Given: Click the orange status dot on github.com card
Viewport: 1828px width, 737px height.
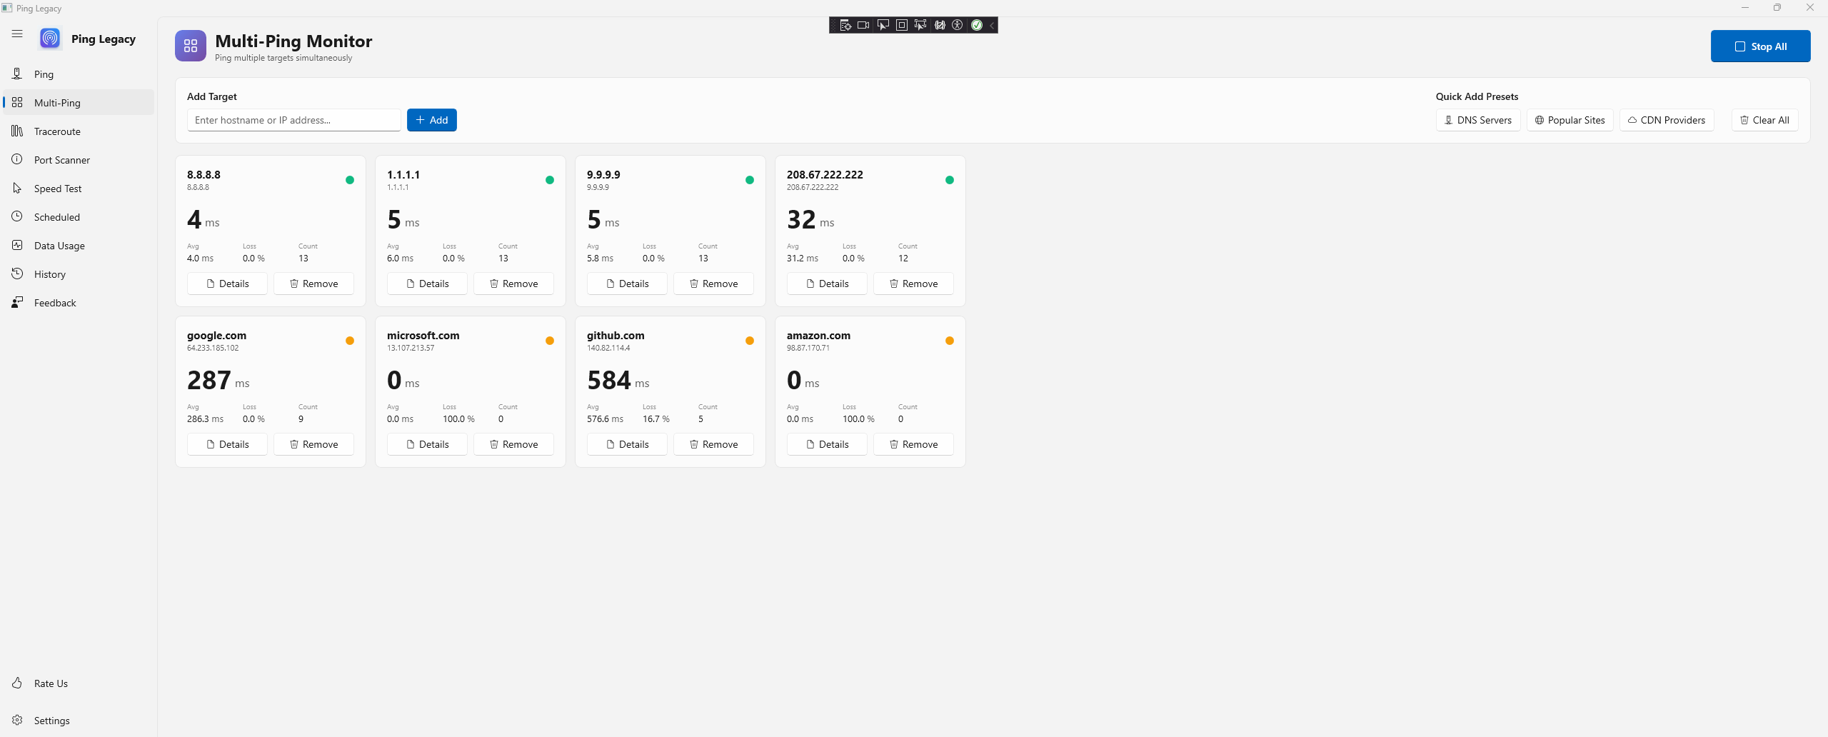Looking at the screenshot, I should point(750,341).
